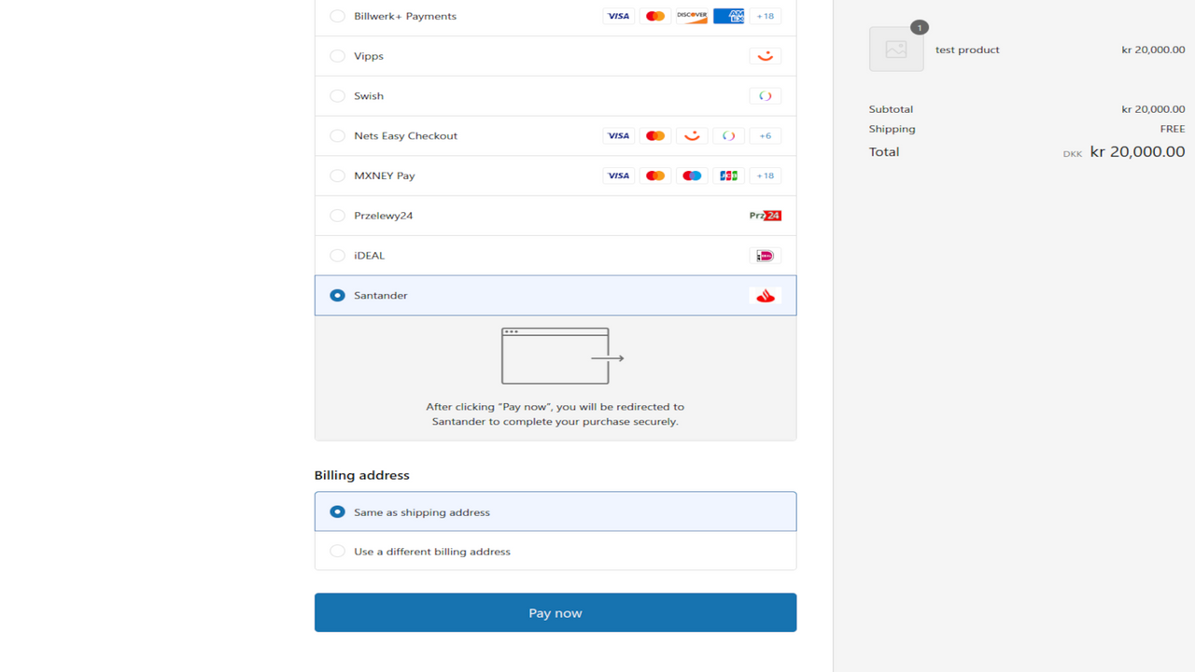The image size is (1195, 672).
Task: Show +6 more methods for Nets Easy
Action: tap(766, 136)
